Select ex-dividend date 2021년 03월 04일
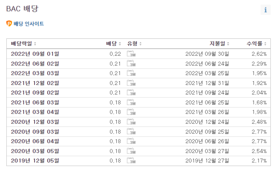This screenshot has width=275, height=172. click(x=35, y=112)
